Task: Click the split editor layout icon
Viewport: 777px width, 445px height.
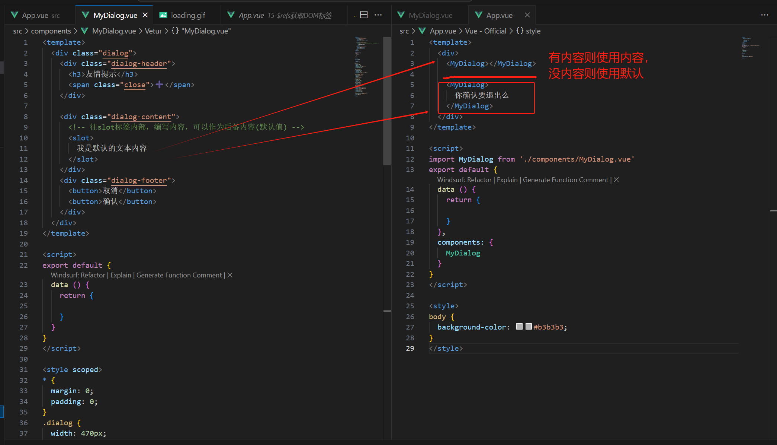Action: click(364, 15)
